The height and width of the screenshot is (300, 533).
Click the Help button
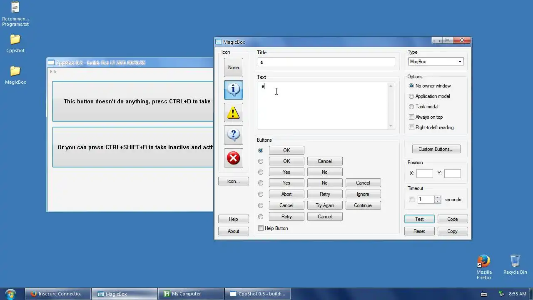pos(233,219)
